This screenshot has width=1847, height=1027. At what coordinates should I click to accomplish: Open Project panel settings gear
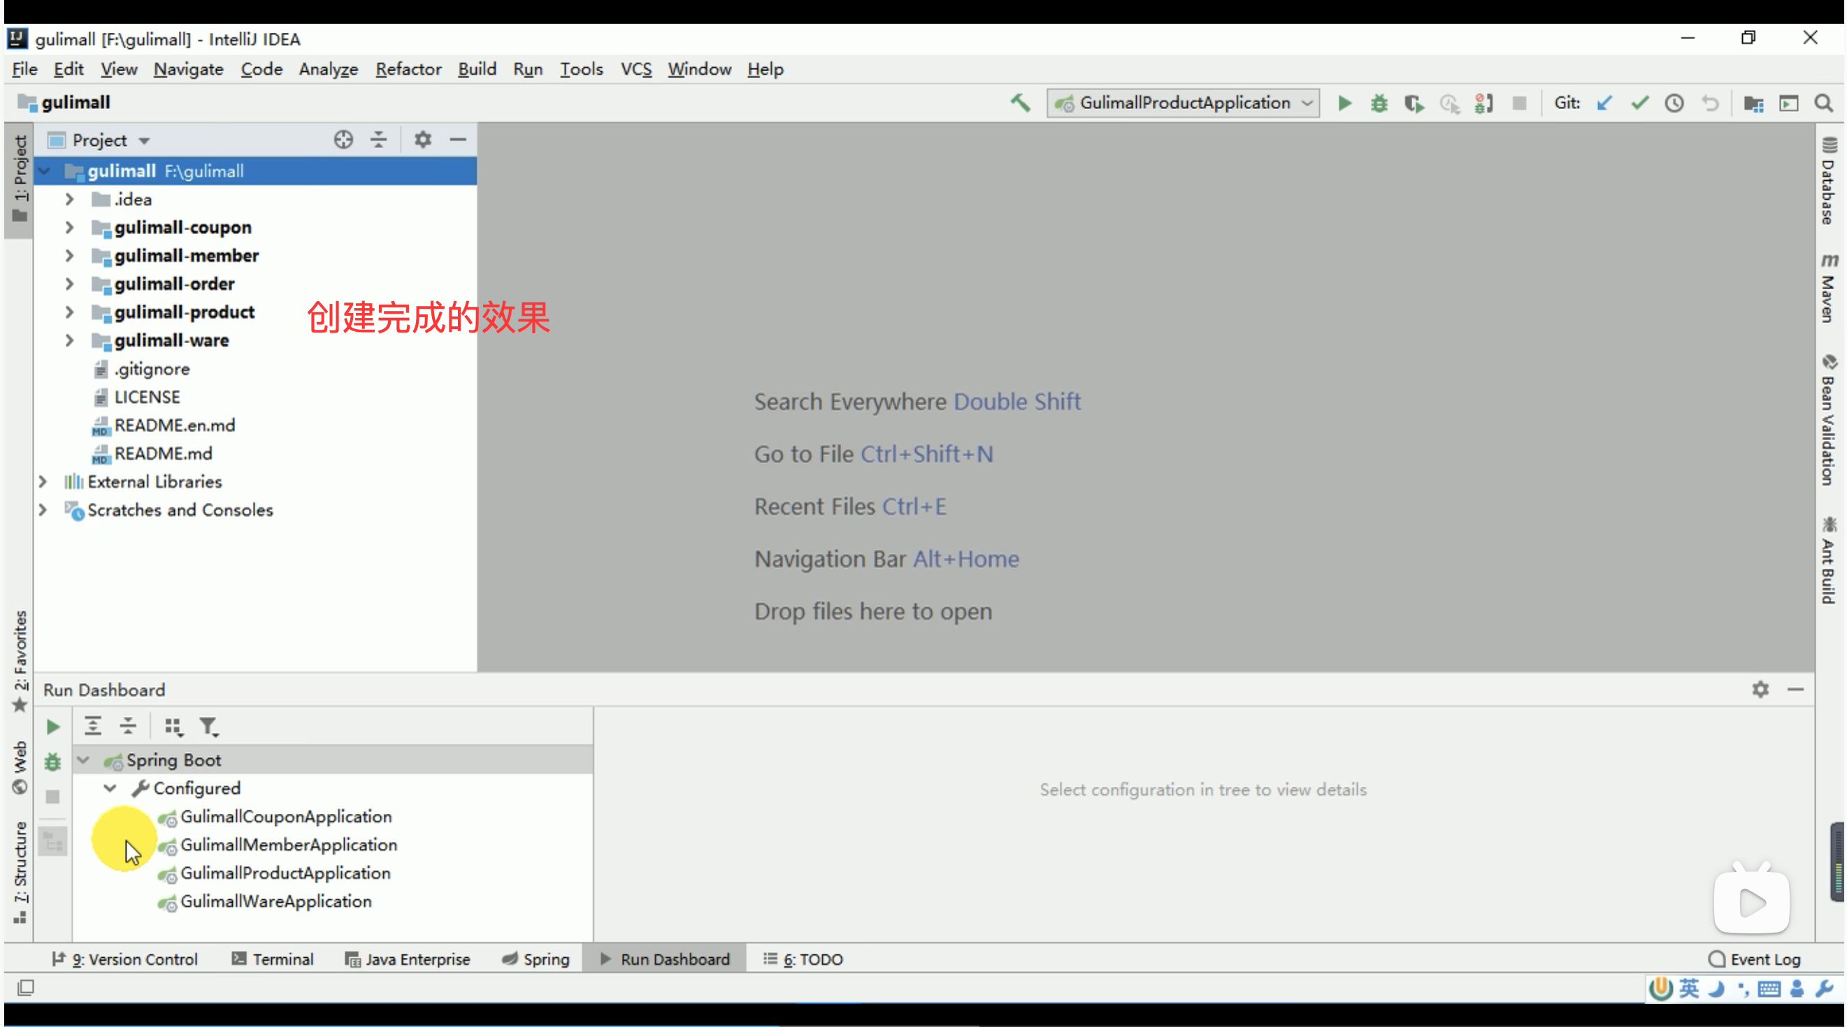[422, 140]
